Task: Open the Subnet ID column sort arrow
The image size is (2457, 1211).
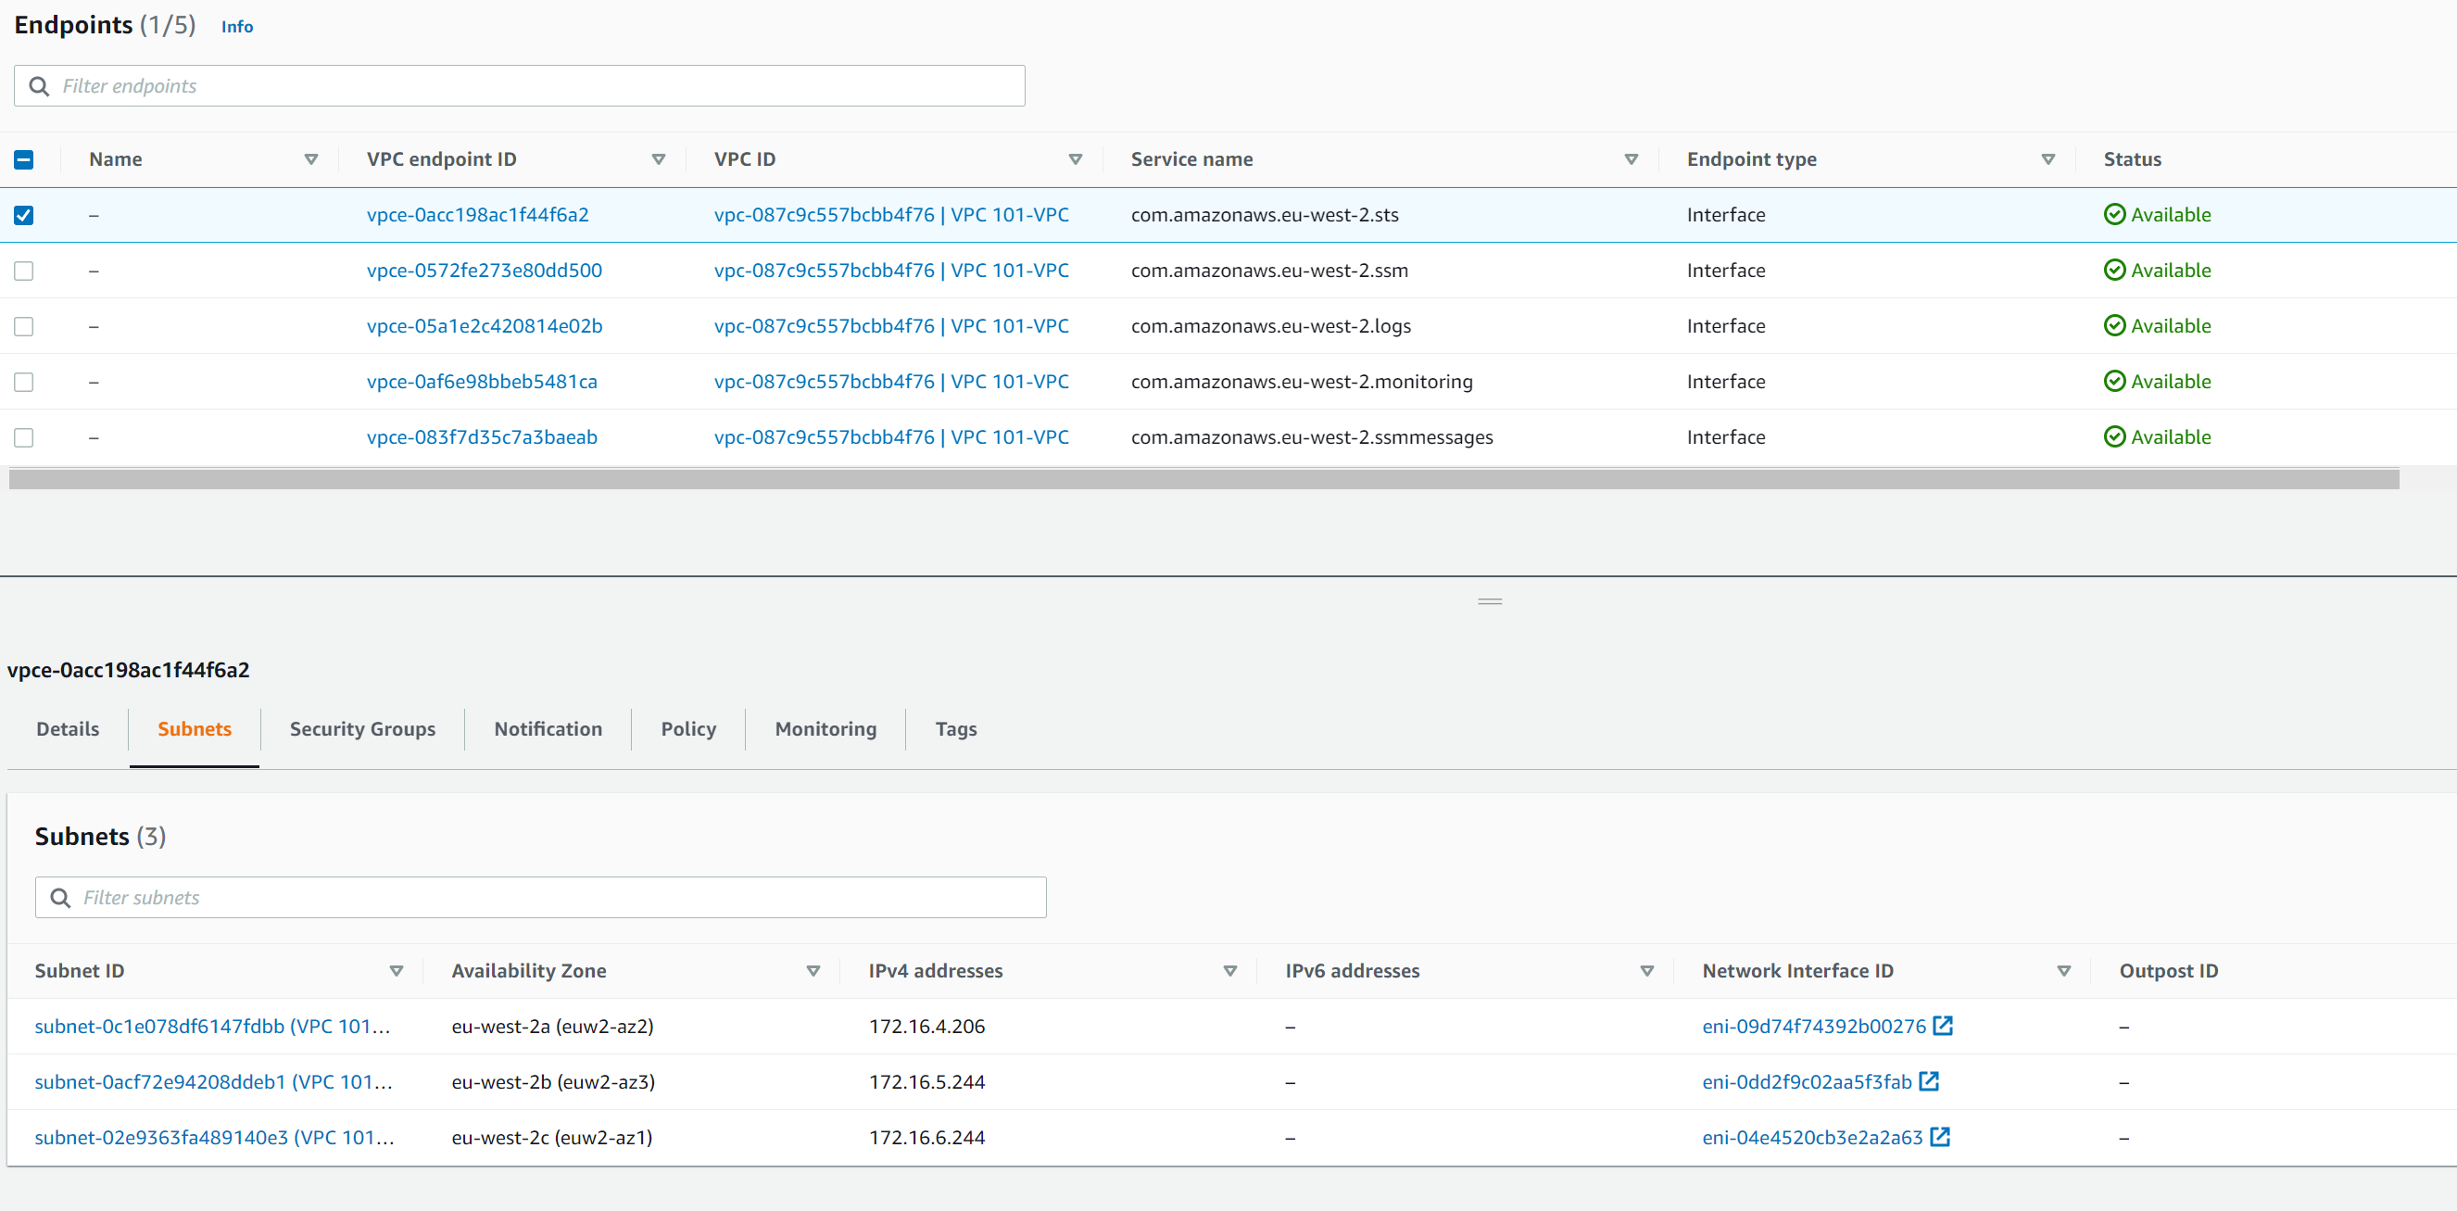Action: pyautogui.click(x=396, y=971)
